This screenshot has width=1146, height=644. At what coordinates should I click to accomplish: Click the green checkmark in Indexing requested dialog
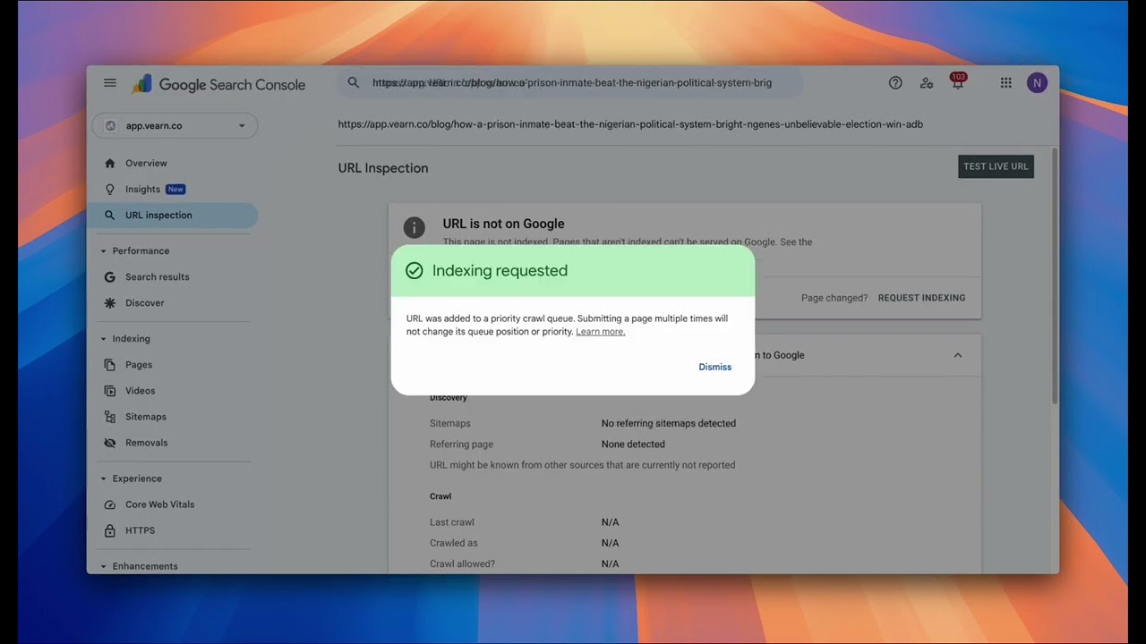[x=414, y=270]
